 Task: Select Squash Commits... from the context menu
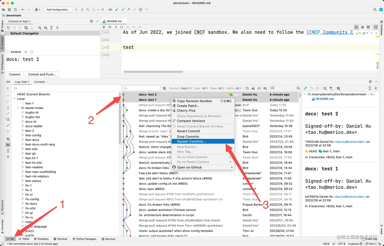[x=203, y=141]
